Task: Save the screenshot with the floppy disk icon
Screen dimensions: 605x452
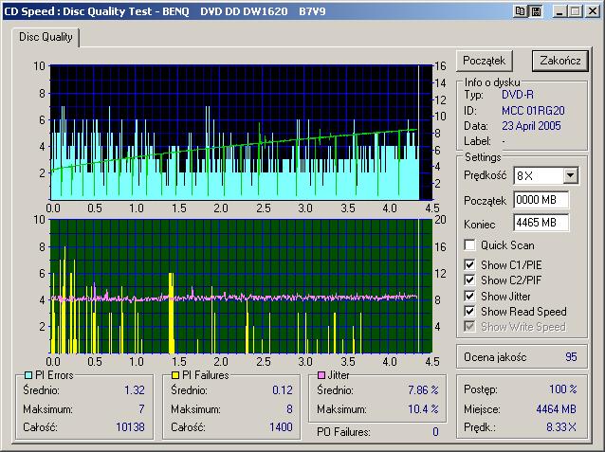Action: pos(536,11)
